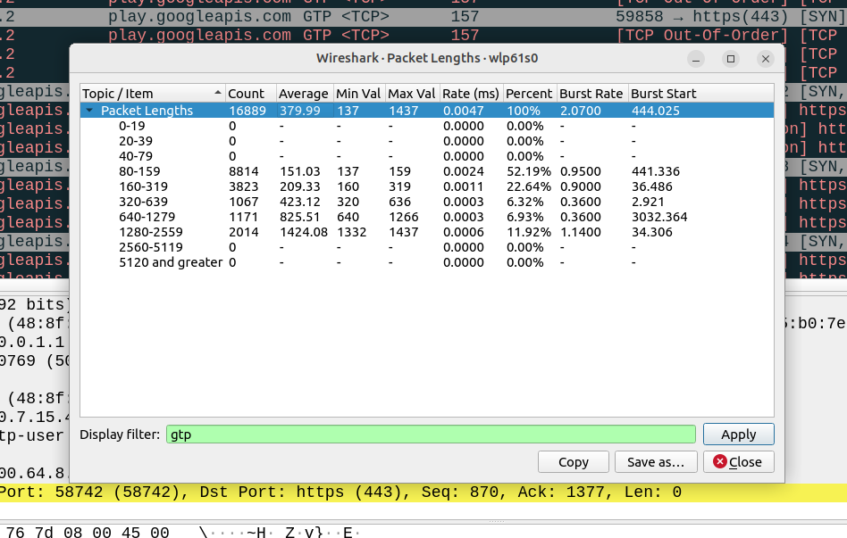Screen dimensions: 847x538
Task: Select highlighted packet row 59858 → https(443) in main window
Action: click(423, 17)
